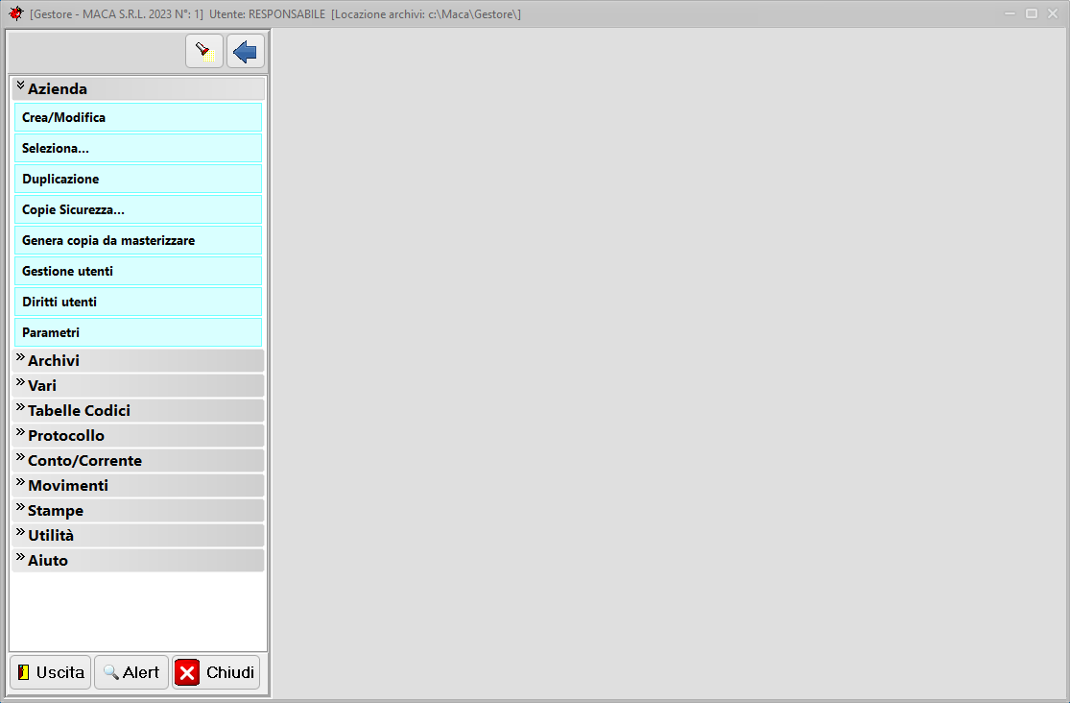
Task: Click the ladybug app icon in title bar
Action: tap(15, 13)
